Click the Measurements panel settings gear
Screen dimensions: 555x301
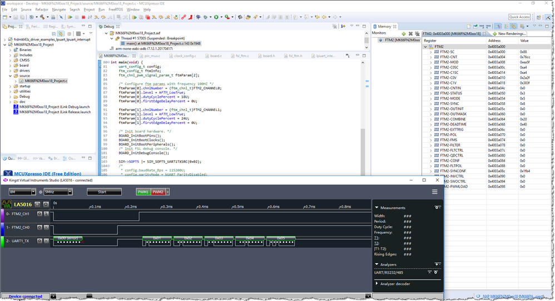438,208
